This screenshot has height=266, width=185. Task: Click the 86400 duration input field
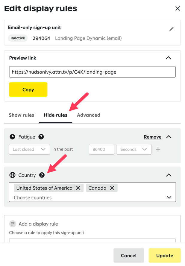[101, 149]
